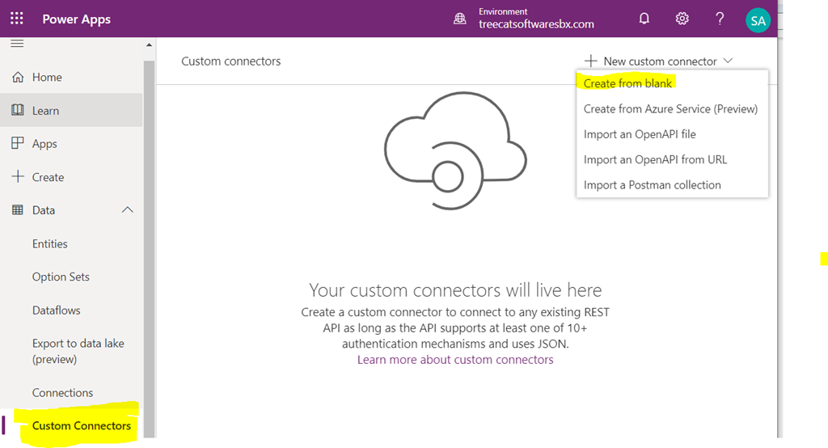
Task: Open the app launcher waffle icon
Action: click(x=17, y=19)
